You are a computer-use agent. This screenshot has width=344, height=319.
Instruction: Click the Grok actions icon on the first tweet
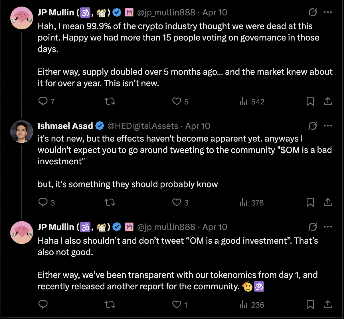tap(312, 12)
